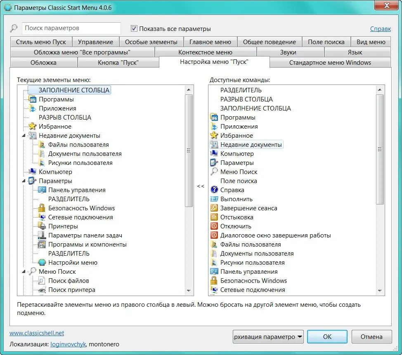
Task: Switch to the Обложка tab
Action: (x=43, y=63)
